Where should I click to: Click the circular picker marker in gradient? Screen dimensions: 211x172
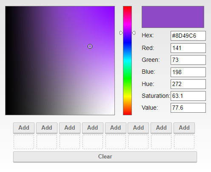pyautogui.click(x=90, y=46)
